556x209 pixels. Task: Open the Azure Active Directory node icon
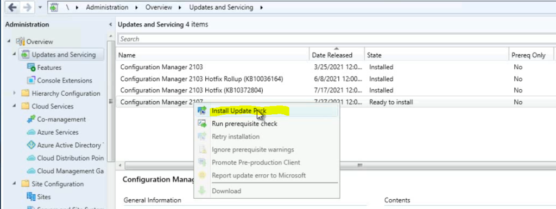click(31, 145)
